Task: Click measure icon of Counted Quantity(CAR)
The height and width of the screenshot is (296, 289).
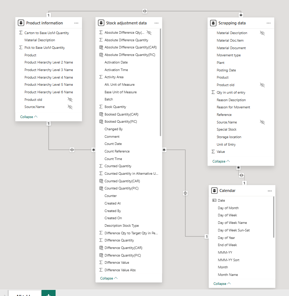Action: (101, 181)
